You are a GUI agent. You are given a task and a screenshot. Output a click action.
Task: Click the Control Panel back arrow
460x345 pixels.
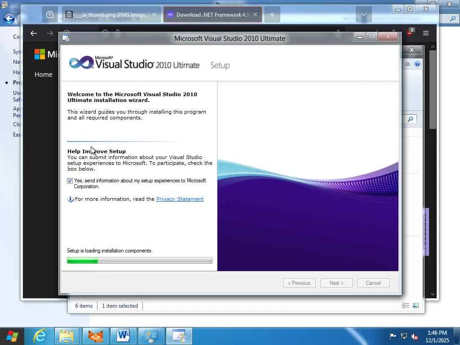pos(9,19)
